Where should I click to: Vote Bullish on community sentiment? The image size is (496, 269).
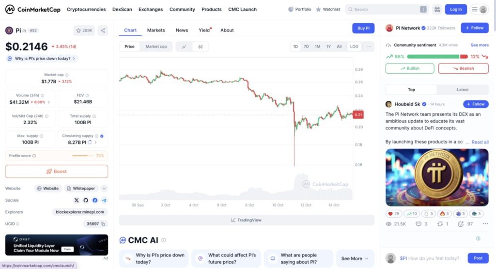click(410, 68)
